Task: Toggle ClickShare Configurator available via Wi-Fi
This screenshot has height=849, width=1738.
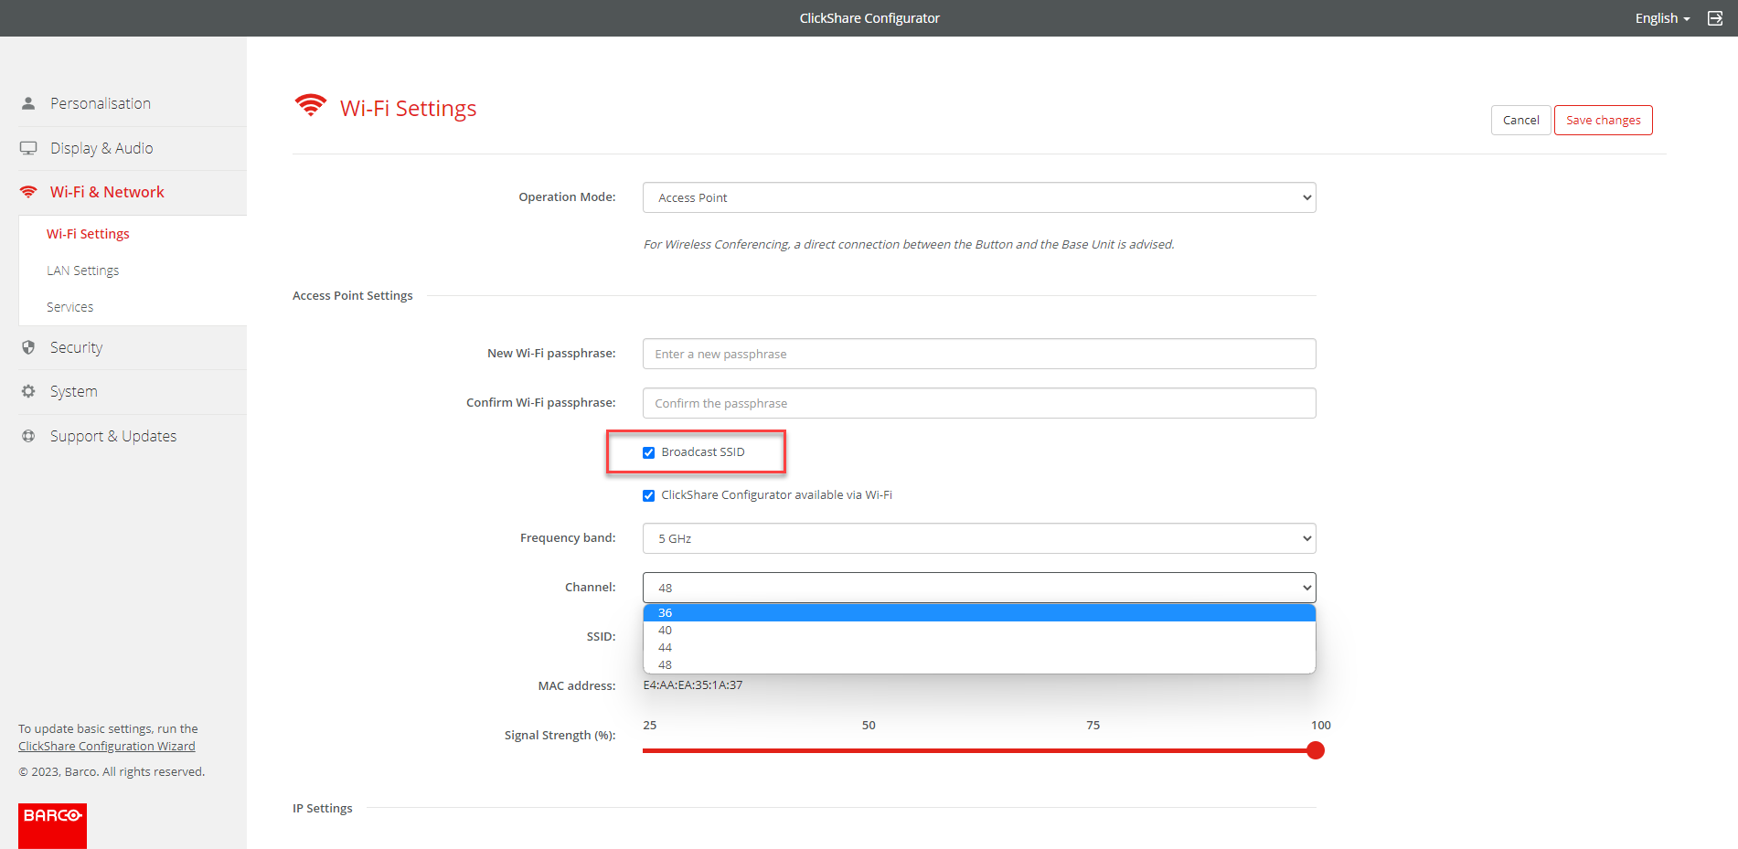Action: tap(649, 495)
